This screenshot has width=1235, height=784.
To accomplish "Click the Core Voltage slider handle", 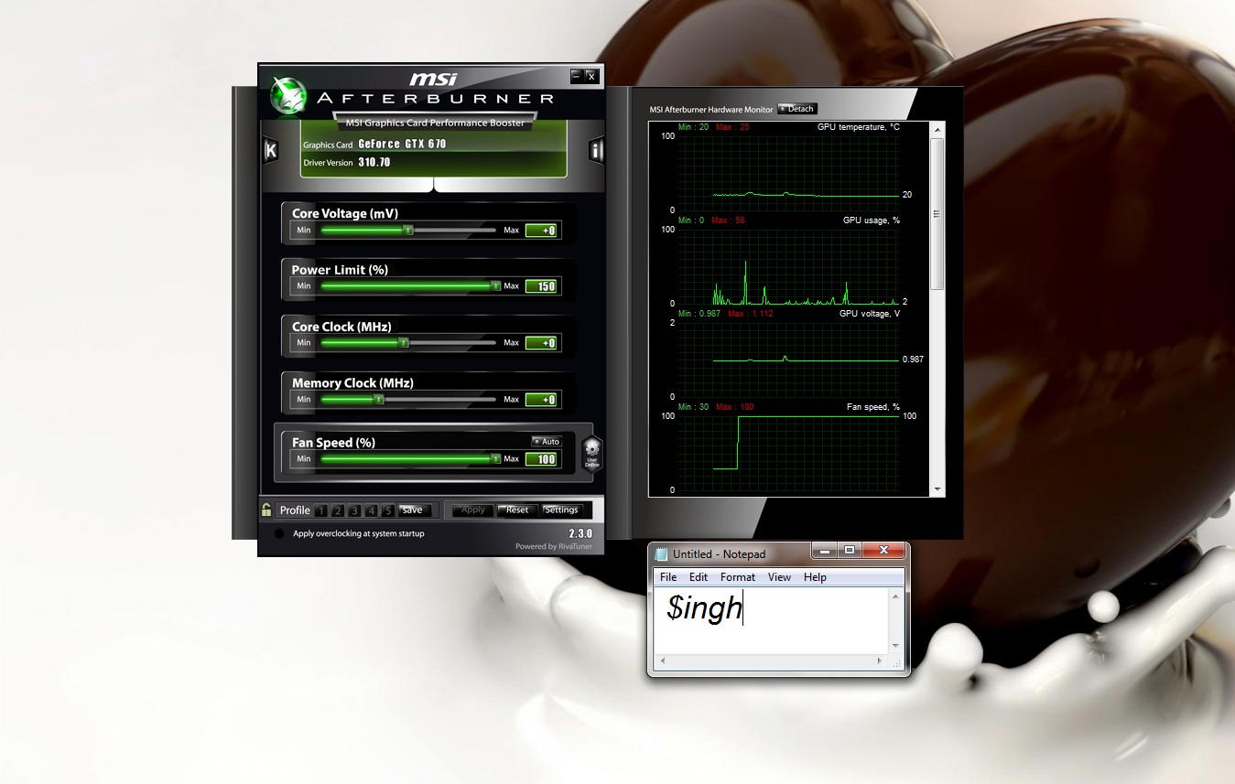I will 408,231.
